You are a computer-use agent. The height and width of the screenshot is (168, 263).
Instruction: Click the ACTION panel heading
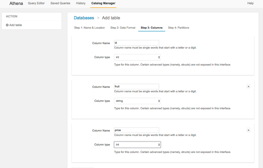[x=12, y=16]
